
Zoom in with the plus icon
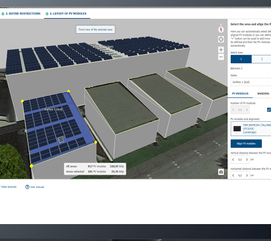pyautogui.click(x=221, y=49)
